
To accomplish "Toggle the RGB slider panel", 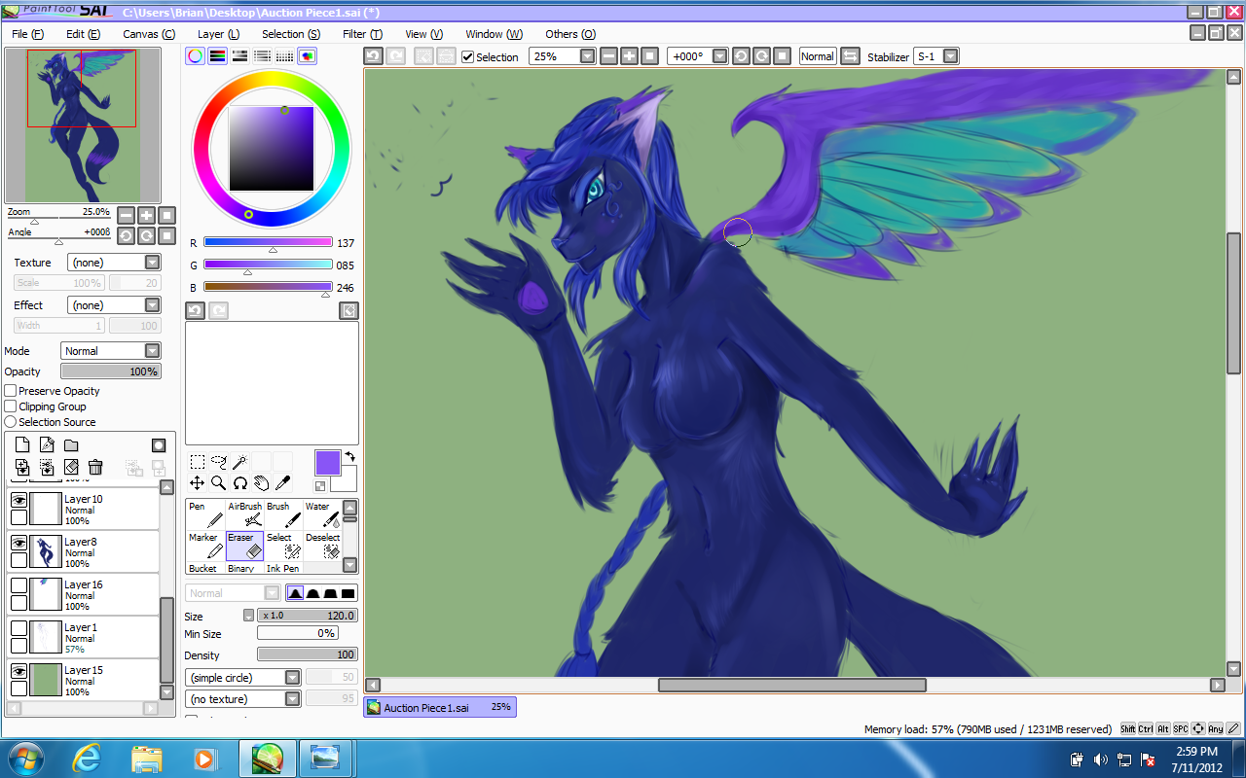I will tap(218, 56).
